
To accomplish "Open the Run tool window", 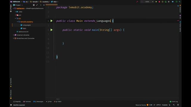I will click(49, 102).
